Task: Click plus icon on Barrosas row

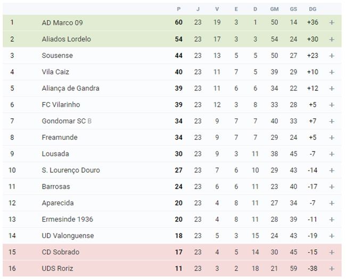Action: point(332,187)
